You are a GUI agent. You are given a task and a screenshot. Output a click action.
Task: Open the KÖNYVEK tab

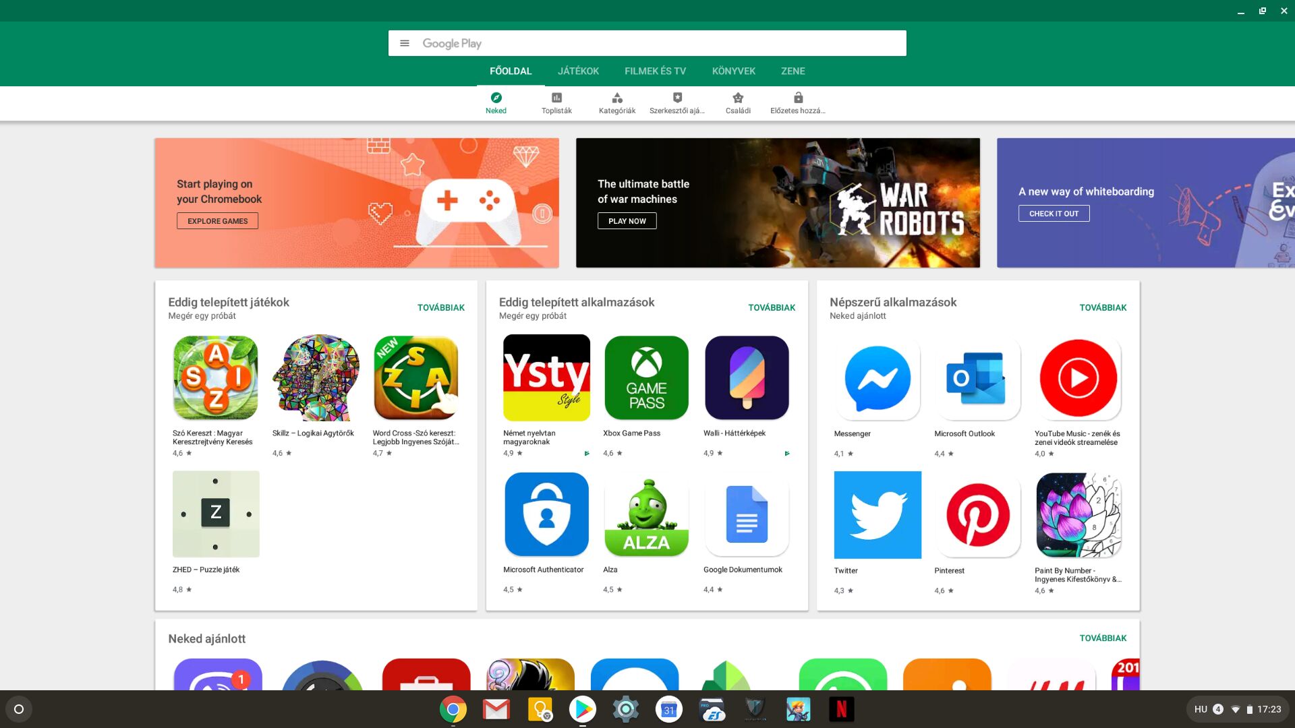(733, 71)
